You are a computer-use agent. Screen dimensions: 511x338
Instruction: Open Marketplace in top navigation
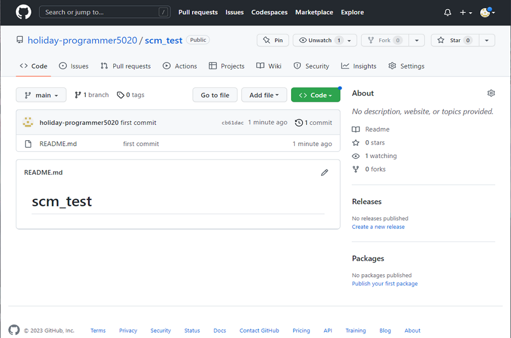pyautogui.click(x=314, y=12)
